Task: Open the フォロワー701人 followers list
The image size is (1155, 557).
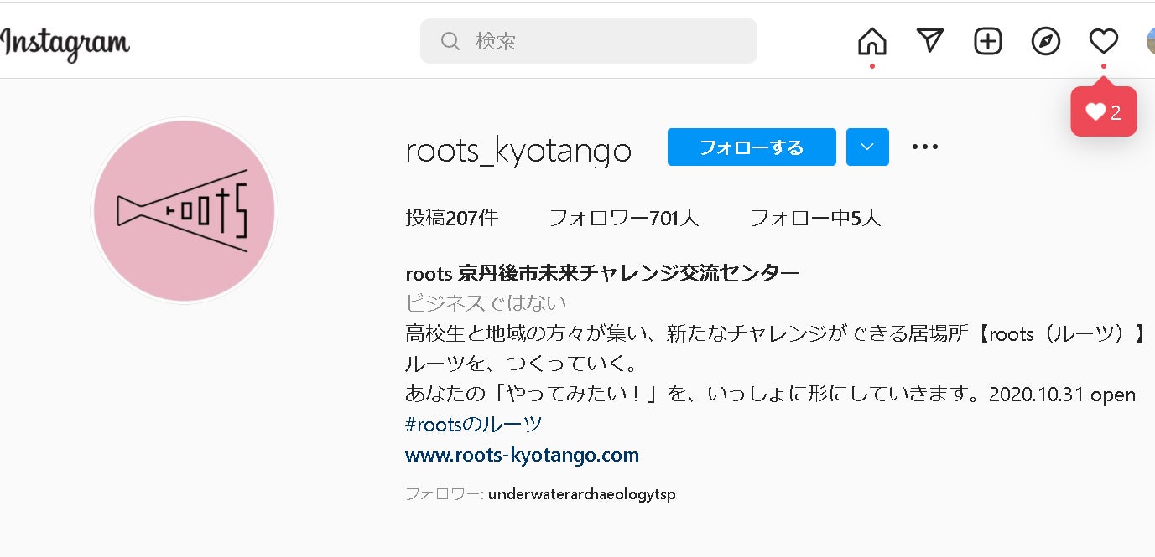Action: pyautogui.click(x=623, y=219)
